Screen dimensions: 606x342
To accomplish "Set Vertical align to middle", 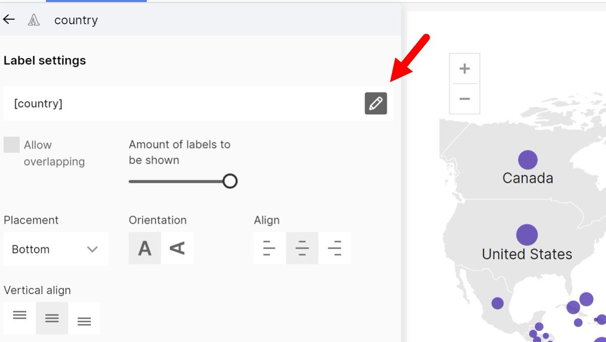I will 52,318.
